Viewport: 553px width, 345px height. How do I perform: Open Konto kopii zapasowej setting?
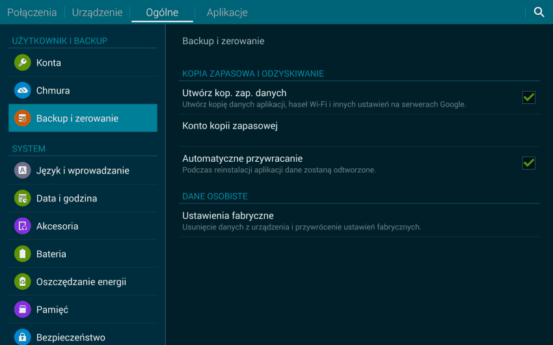tap(359, 130)
